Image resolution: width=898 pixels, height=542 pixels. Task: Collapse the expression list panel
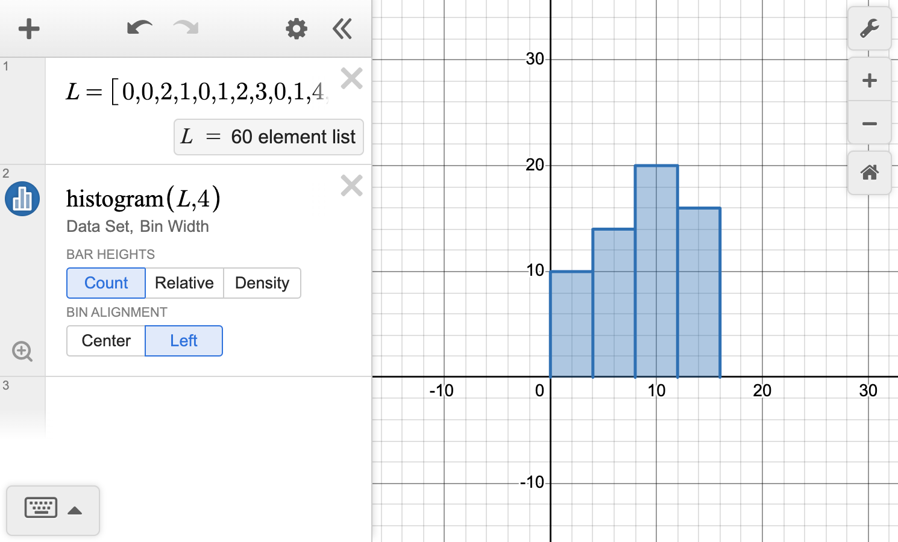(342, 28)
